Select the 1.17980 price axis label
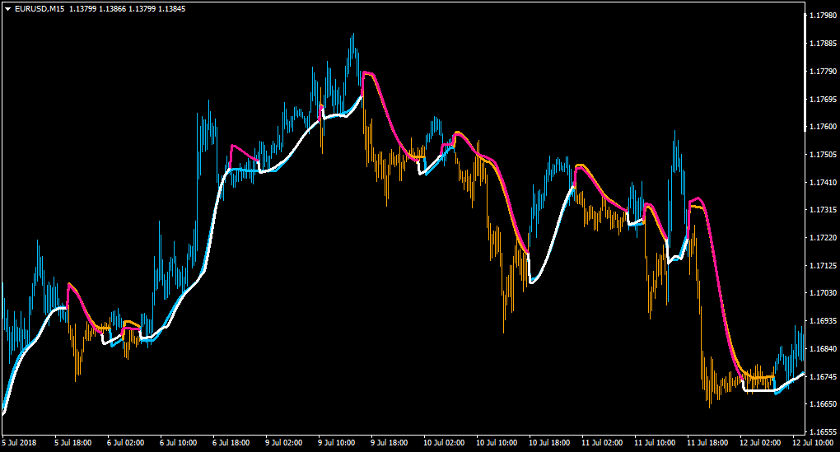Screen dimensions: 840x452 coord(824,16)
